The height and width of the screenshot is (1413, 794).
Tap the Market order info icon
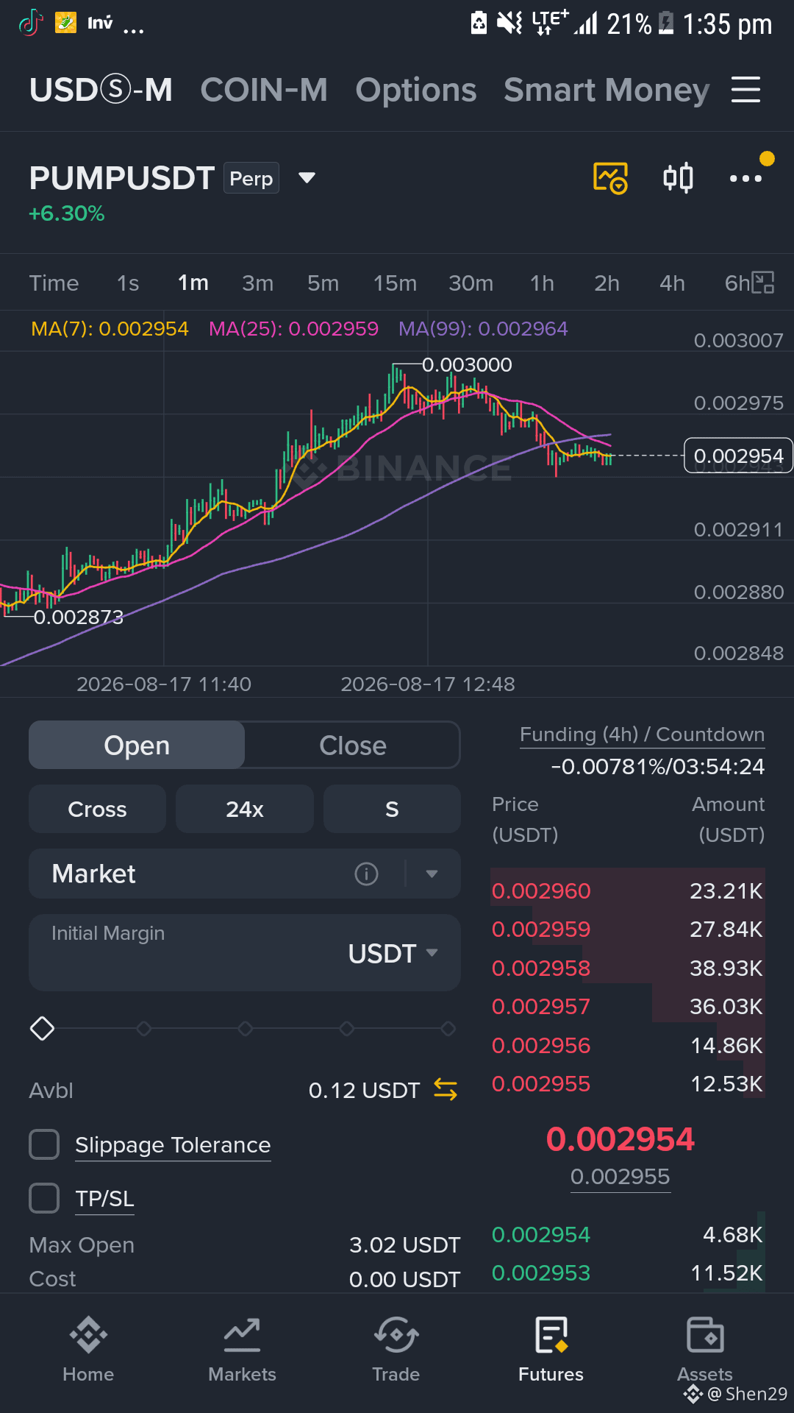(366, 874)
